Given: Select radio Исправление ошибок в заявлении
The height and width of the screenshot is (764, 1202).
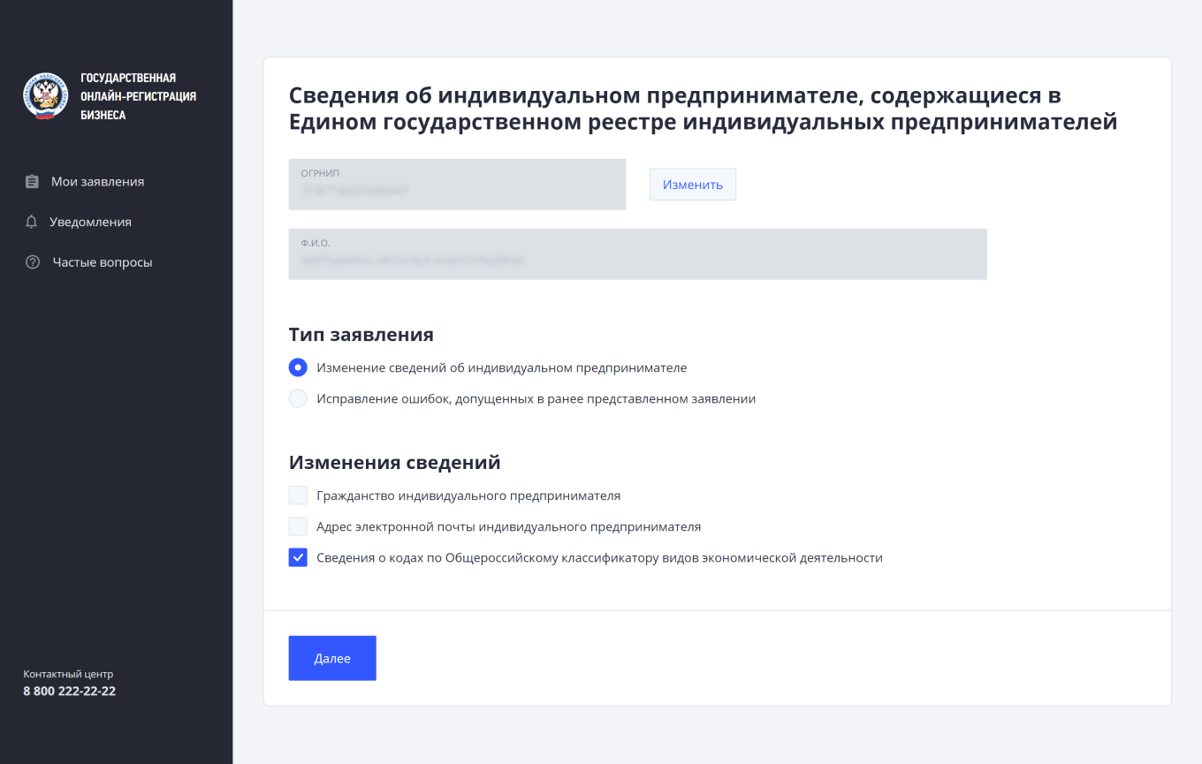Looking at the screenshot, I should (298, 398).
